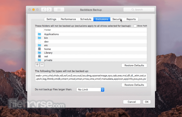This screenshot has width=182, height=117.
Task: Click the Search field
Action: (139, 10)
